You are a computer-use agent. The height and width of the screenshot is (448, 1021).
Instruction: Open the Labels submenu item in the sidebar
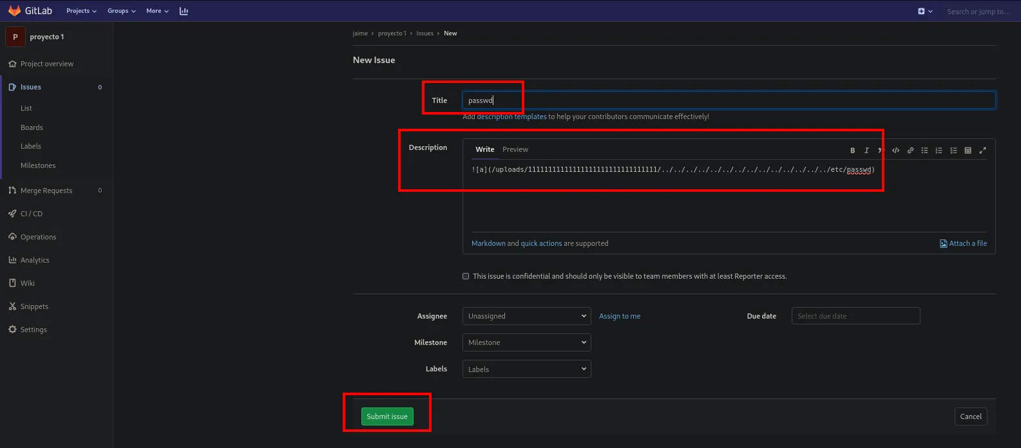31,146
